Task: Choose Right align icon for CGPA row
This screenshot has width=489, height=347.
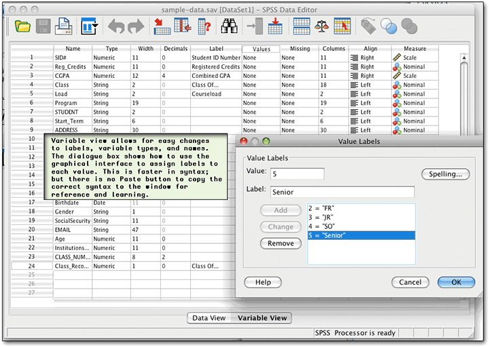Action: pos(354,76)
